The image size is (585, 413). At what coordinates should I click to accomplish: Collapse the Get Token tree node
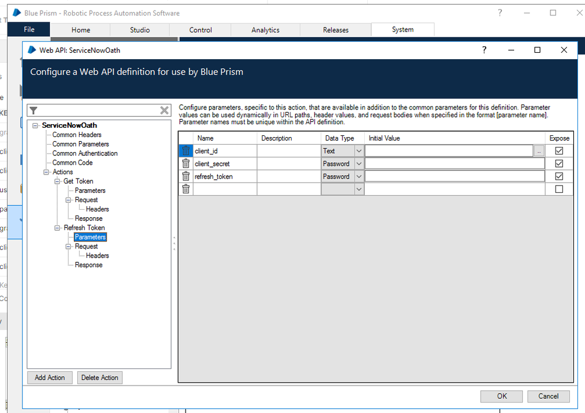(57, 182)
